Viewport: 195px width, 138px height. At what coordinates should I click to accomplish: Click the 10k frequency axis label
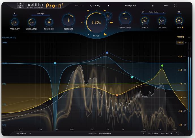159,129
